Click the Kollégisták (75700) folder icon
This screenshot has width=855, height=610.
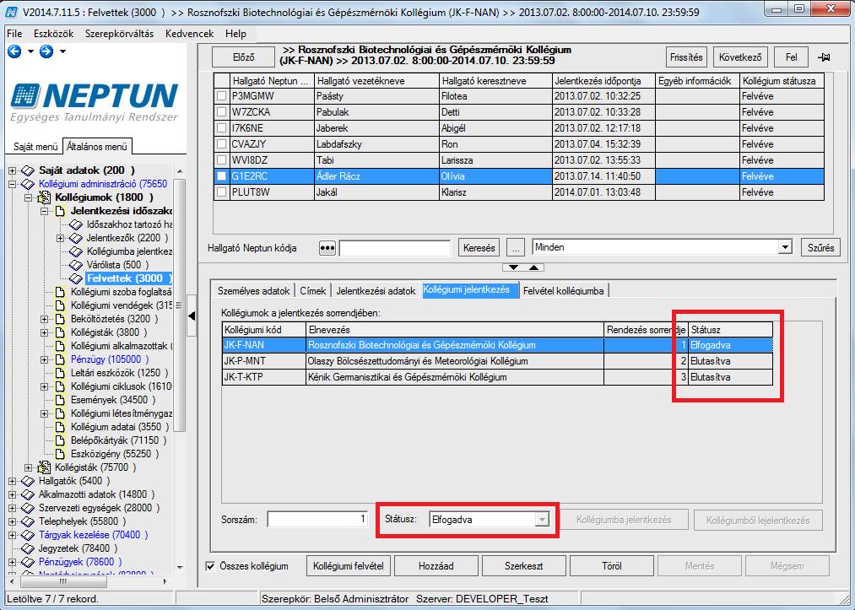pyautogui.click(x=44, y=467)
